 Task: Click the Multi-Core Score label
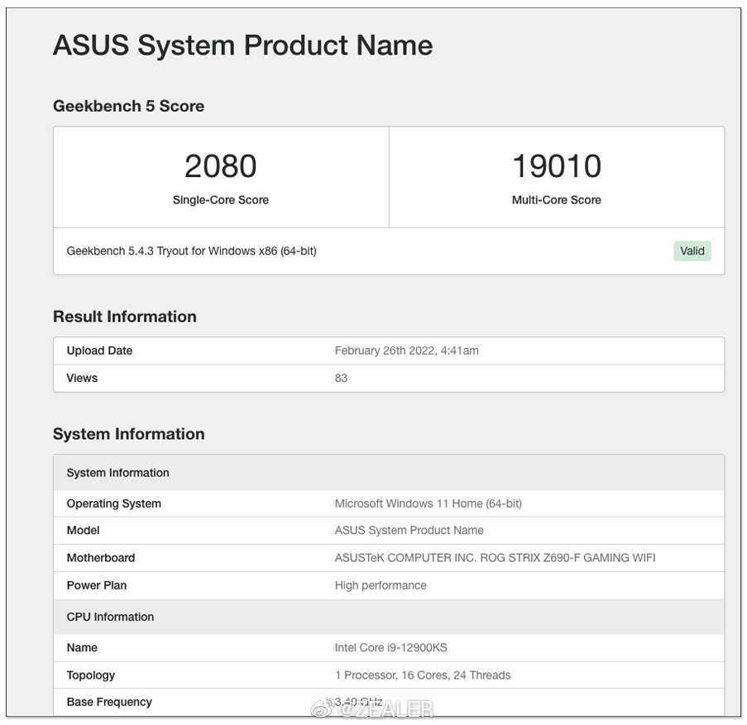556,200
